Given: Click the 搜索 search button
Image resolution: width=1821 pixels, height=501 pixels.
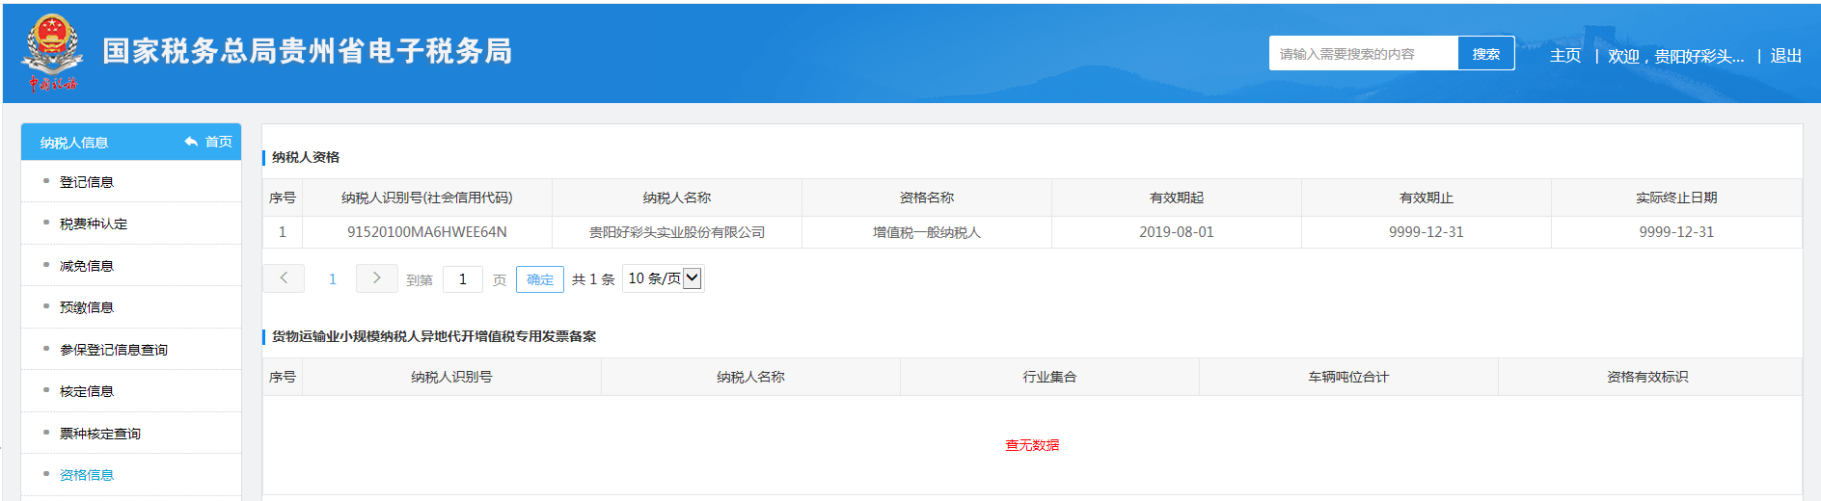Looking at the screenshot, I should 1485,54.
